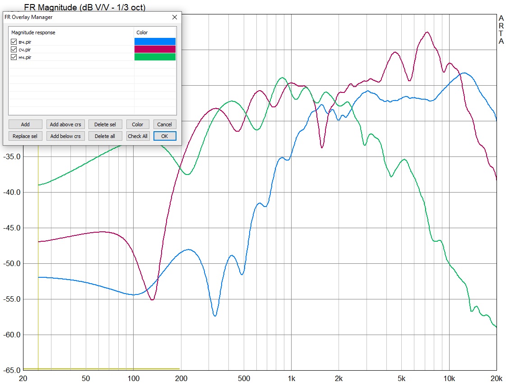This screenshot has height=386, width=506.
Task: Click the Add below crs button
Action: [65, 136]
